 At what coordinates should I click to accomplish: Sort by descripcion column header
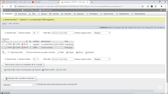46,41
